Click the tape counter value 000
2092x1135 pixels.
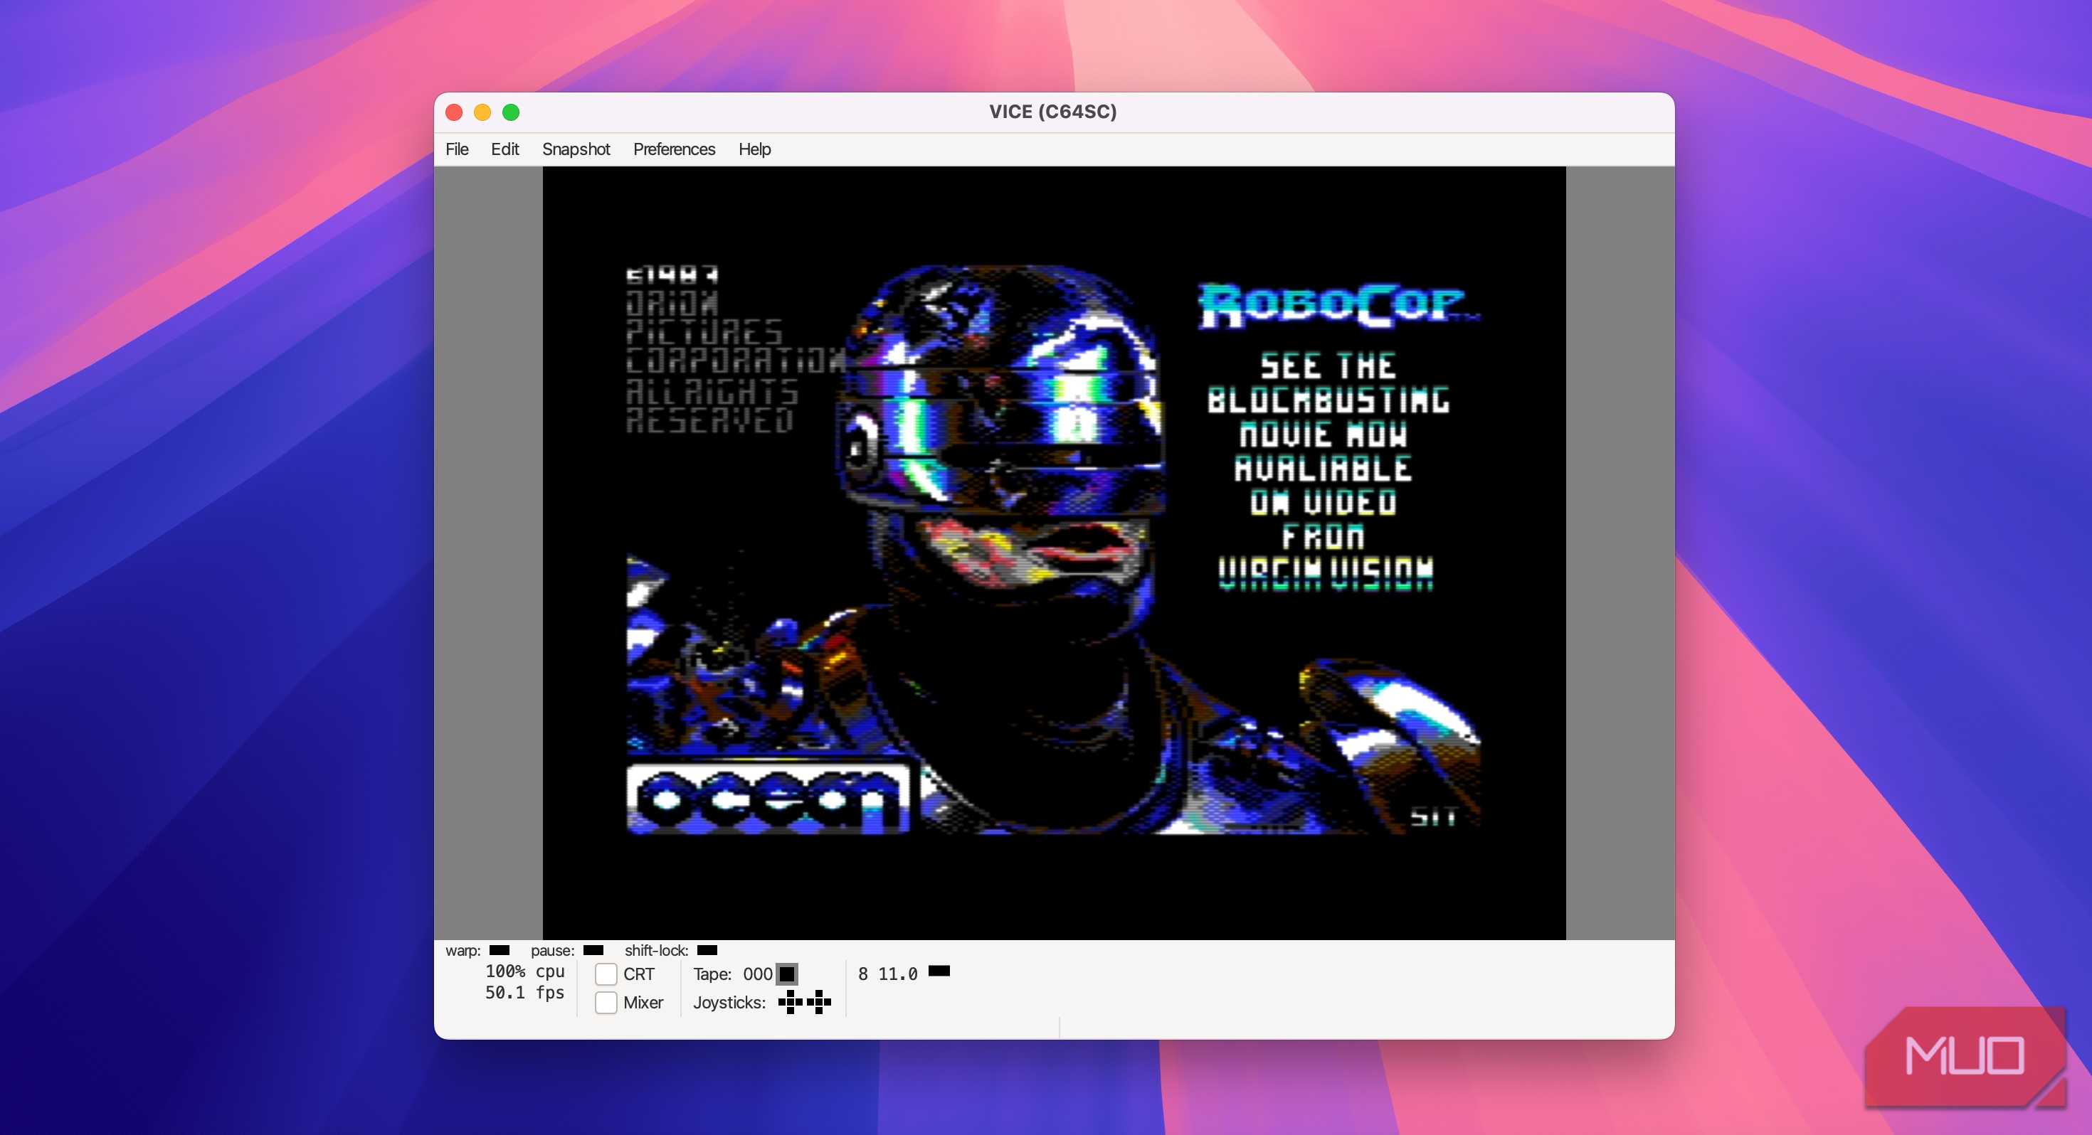(x=758, y=974)
